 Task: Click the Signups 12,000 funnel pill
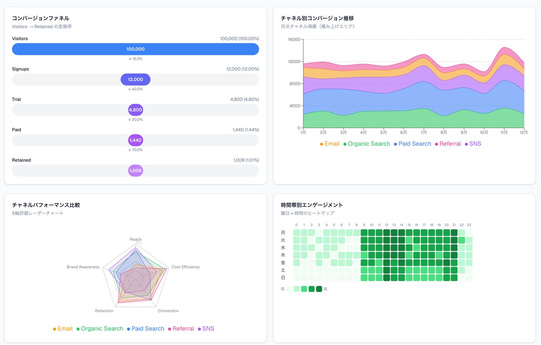[x=135, y=79]
